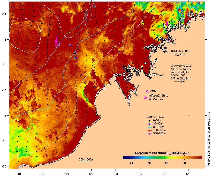Click the magenta mooring marker near northeast coast
This screenshot has width=212, height=176.
(167, 23)
